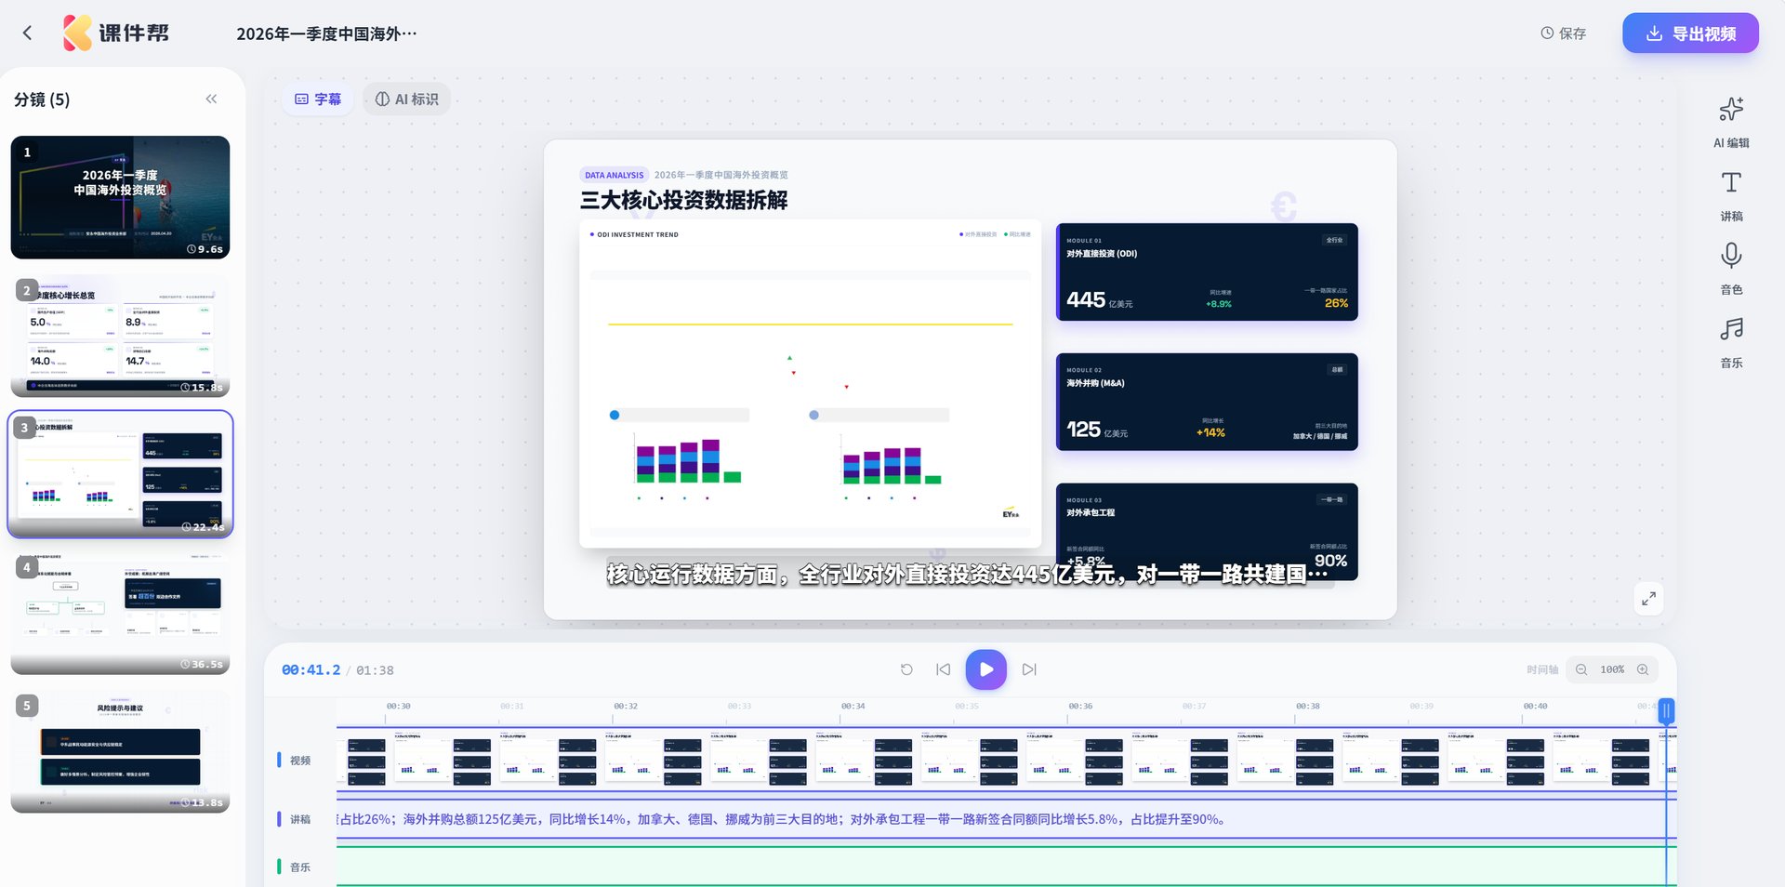This screenshot has width=1785, height=887.
Task: Export video with 导出视频 button
Action: coord(1690,33)
